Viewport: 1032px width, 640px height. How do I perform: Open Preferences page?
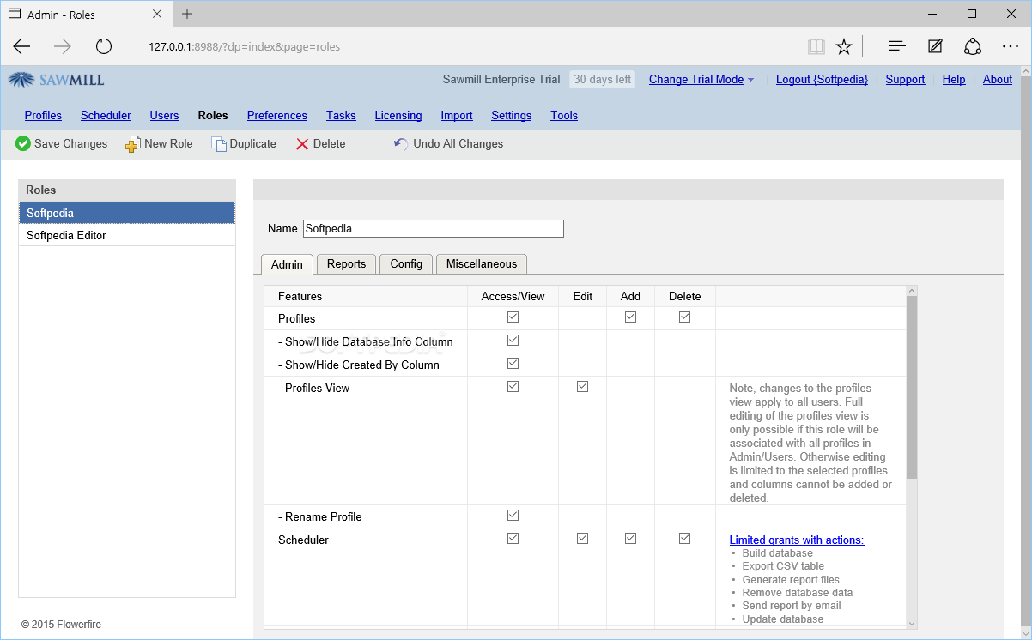tap(276, 116)
